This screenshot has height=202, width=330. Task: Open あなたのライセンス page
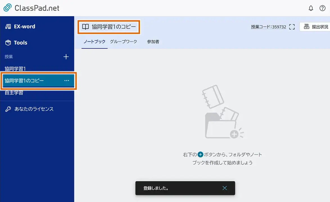tap(34, 109)
